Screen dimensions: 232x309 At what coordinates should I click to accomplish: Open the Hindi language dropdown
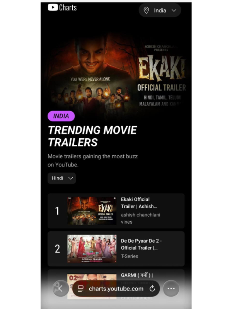coord(62,178)
